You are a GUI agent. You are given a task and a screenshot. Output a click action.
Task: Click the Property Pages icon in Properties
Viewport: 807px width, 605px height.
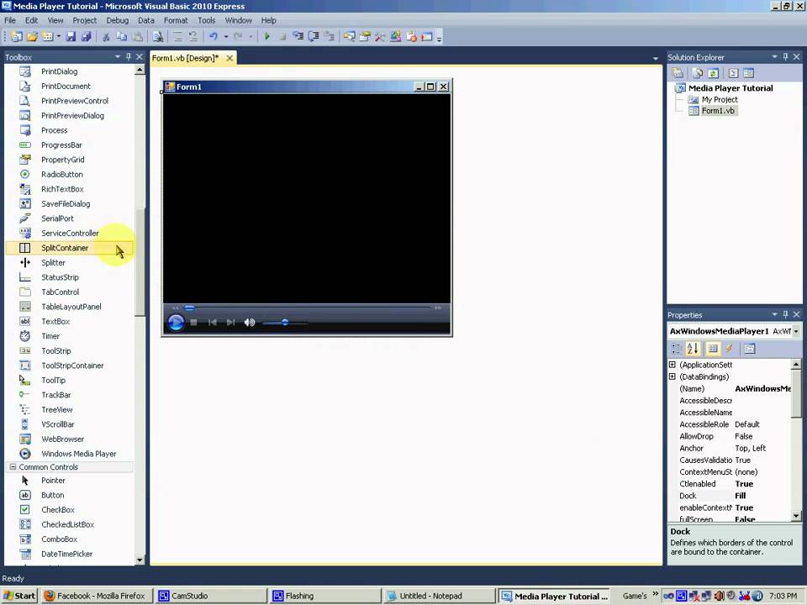click(749, 349)
